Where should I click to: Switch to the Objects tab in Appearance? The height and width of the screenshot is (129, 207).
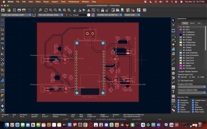coord(192,23)
